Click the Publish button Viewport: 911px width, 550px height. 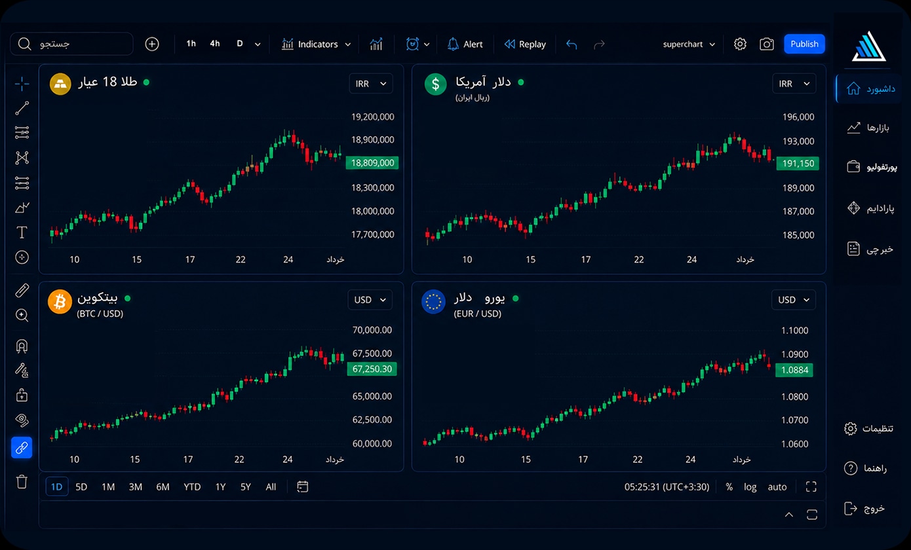point(804,44)
